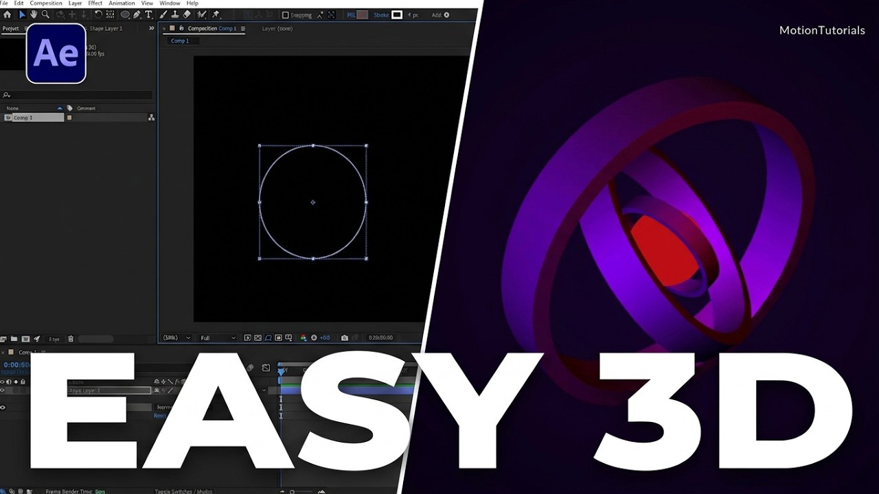Open the viewer magnification dropdown
879x494 pixels.
point(176,338)
